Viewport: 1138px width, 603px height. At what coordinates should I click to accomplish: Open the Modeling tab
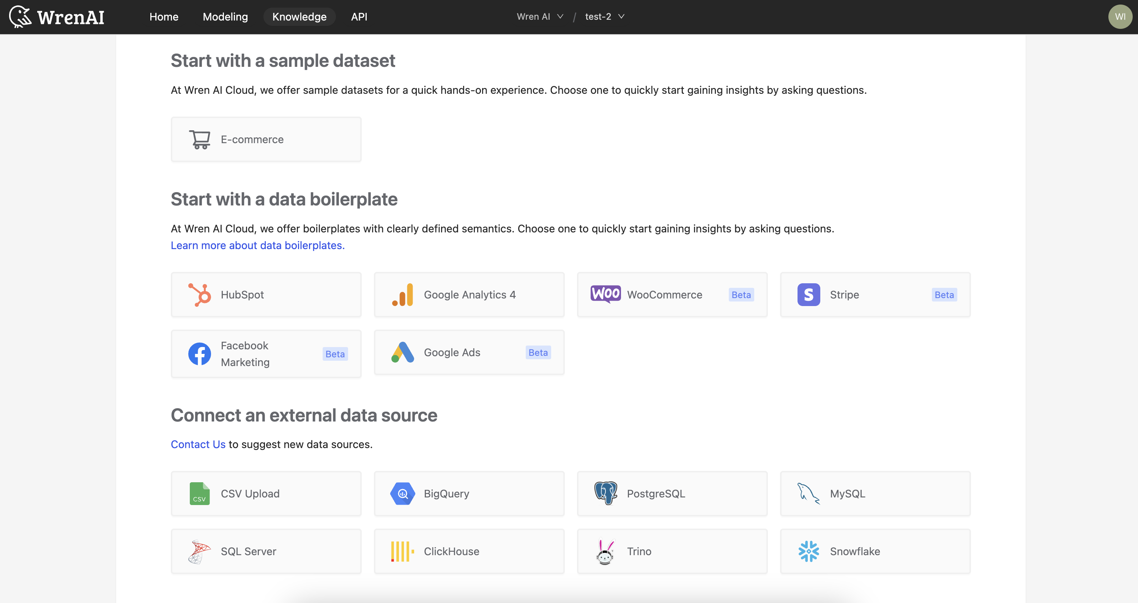pos(225,17)
